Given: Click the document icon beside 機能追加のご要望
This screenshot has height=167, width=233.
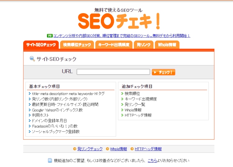Looking at the screenshot, I should 50,160.
